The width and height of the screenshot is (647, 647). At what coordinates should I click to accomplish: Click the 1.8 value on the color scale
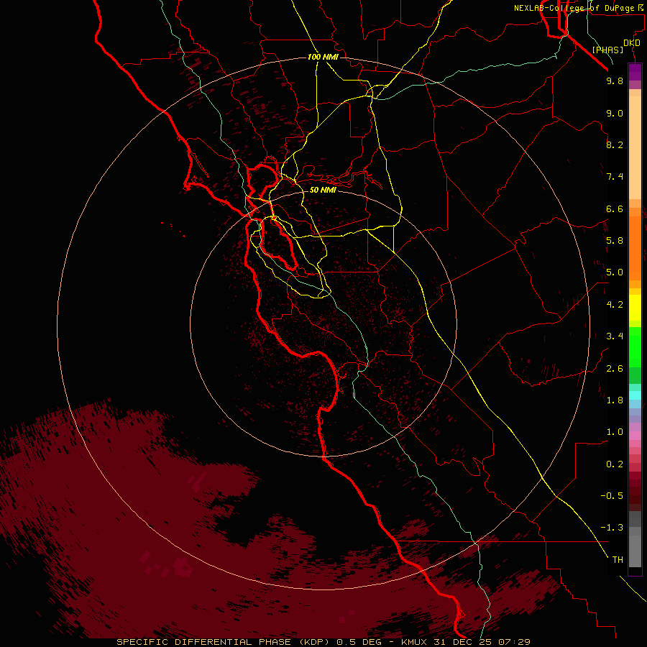point(615,400)
